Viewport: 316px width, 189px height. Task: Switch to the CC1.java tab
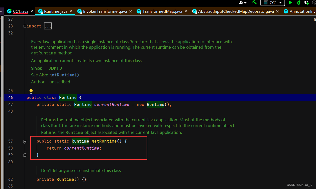coord(21,11)
